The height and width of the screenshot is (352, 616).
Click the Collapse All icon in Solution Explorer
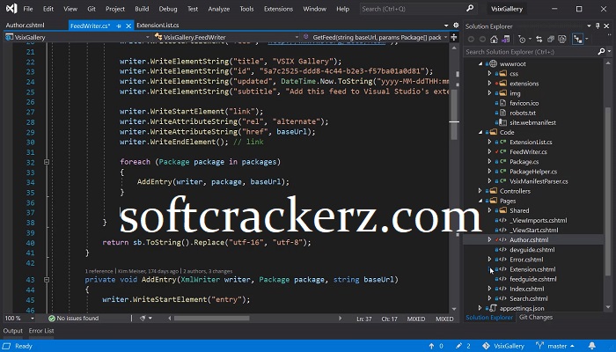coord(550,39)
